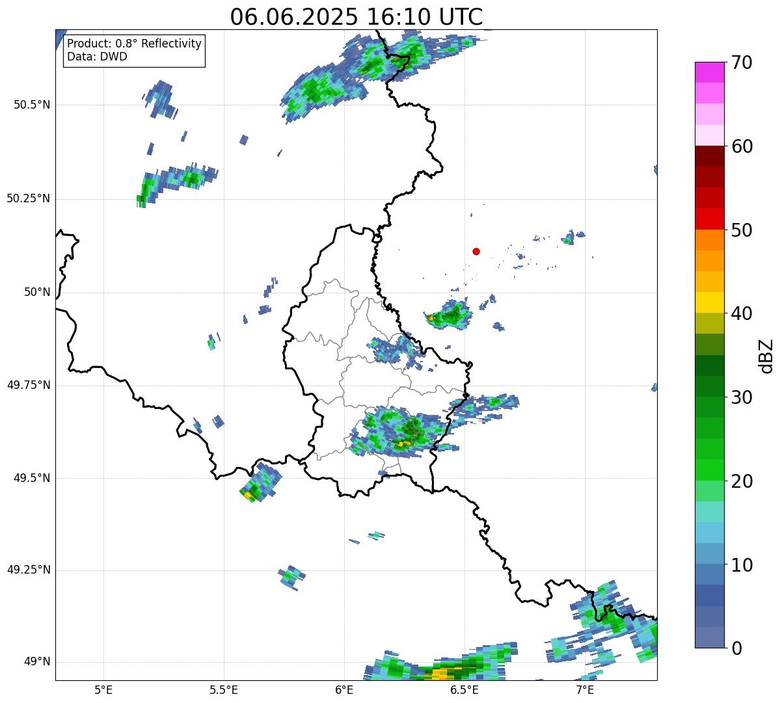Click the latitude label 50°N
Screen dimensions: 782x703
coord(37,292)
